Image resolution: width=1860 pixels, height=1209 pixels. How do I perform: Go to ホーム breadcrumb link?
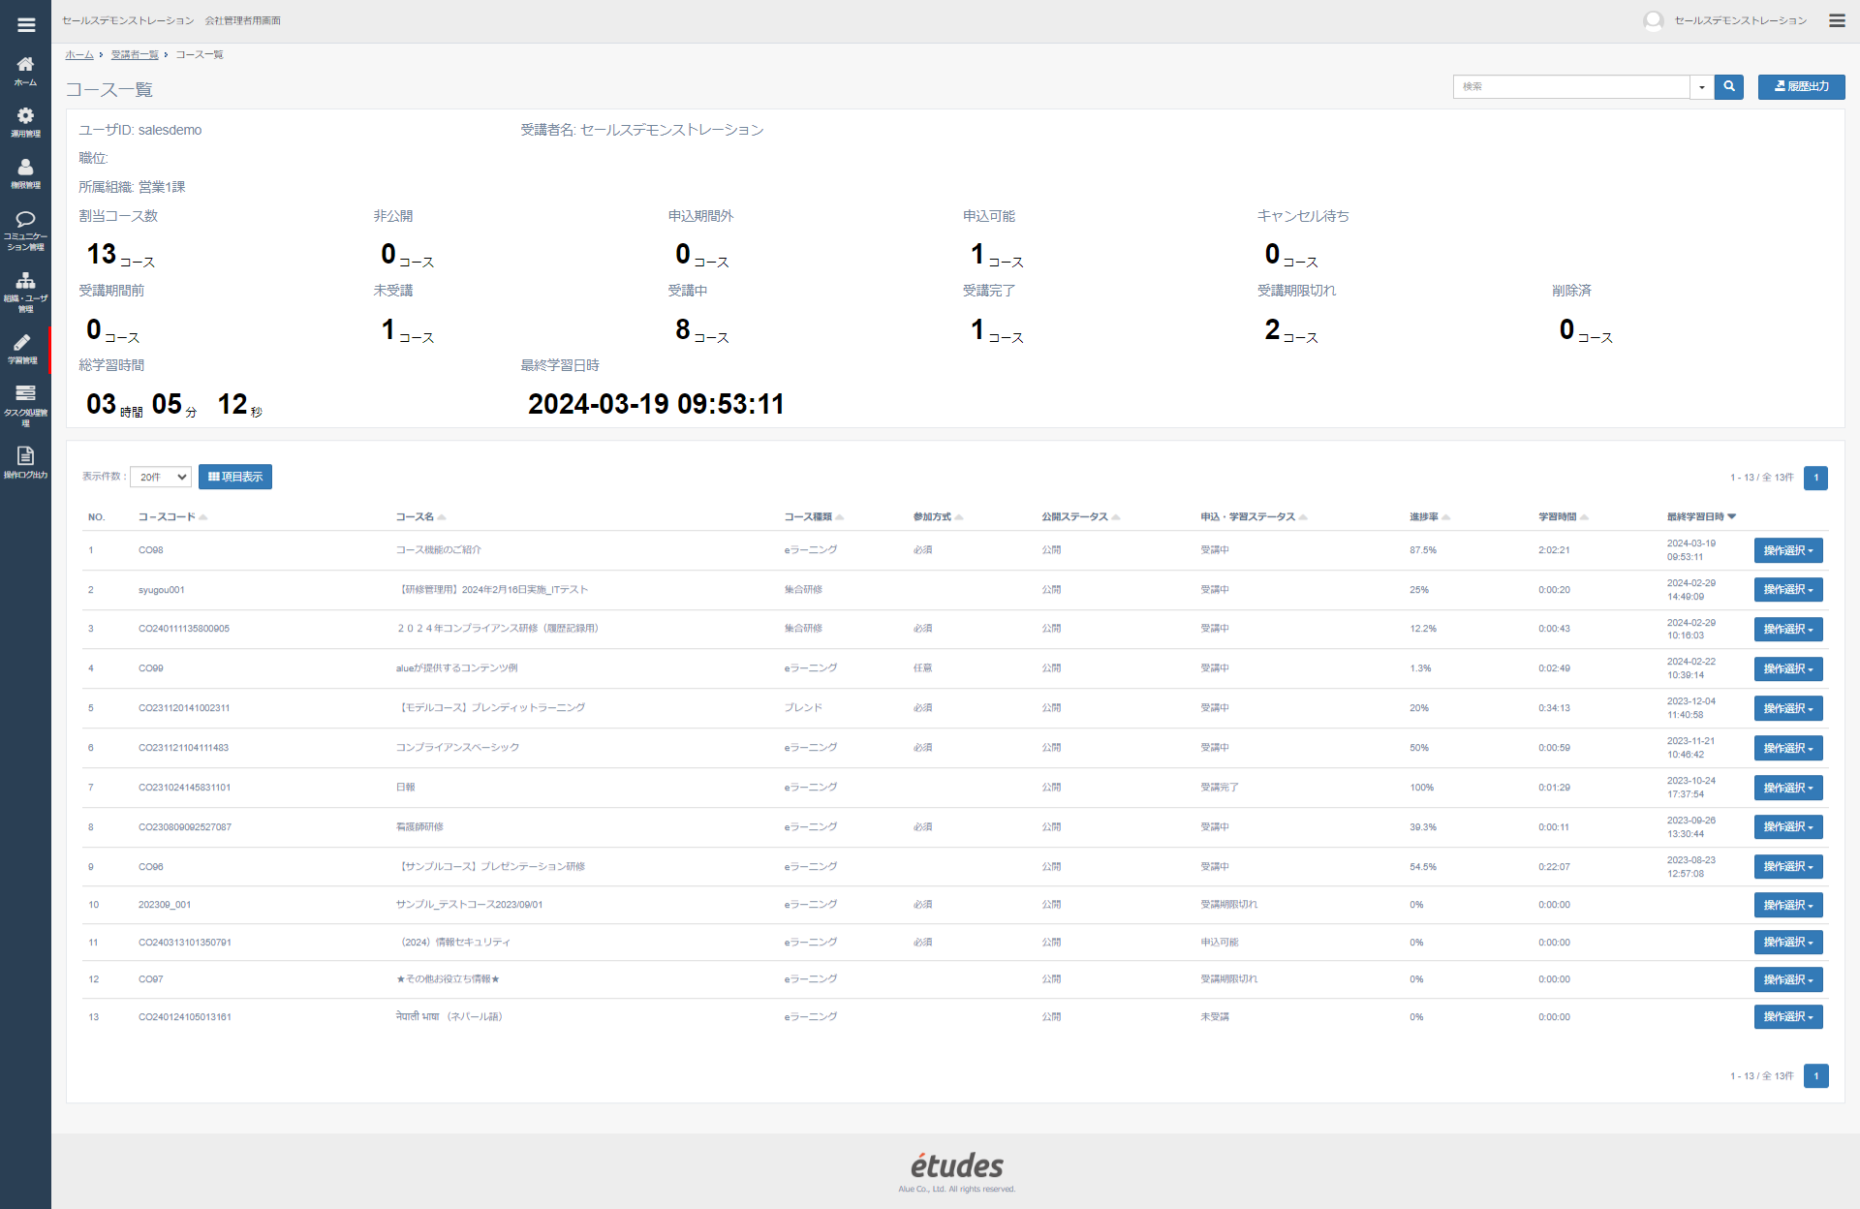coord(79,55)
